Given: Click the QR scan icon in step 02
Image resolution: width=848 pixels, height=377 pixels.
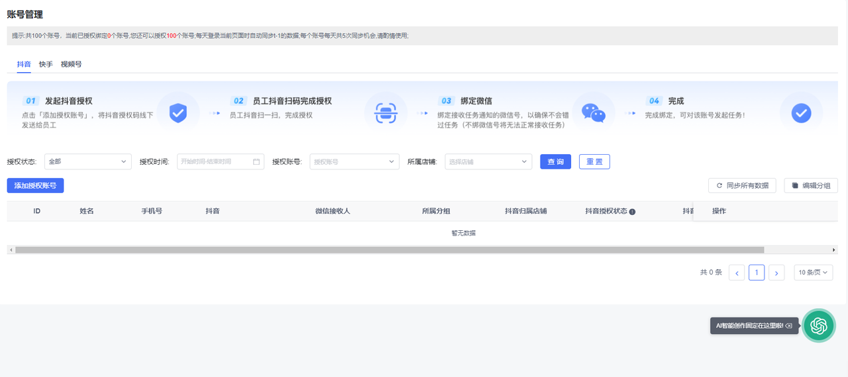Looking at the screenshot, I should click(386, 113).
